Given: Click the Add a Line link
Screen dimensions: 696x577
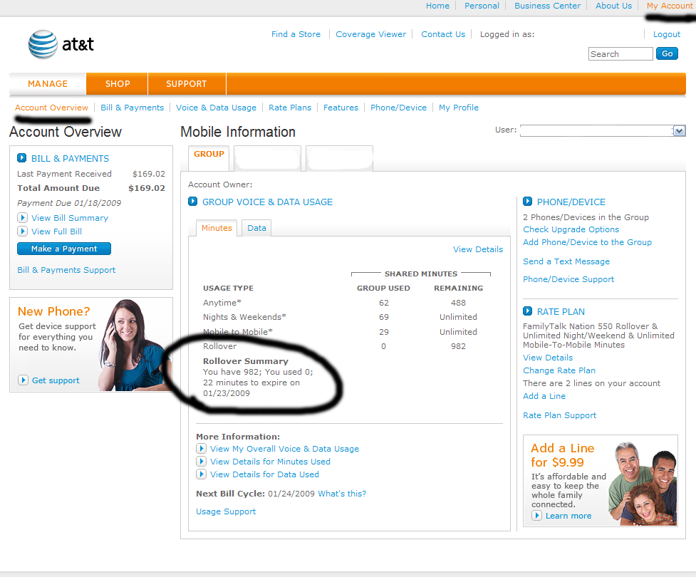Looking at the screenshot, I should point(544,396).
